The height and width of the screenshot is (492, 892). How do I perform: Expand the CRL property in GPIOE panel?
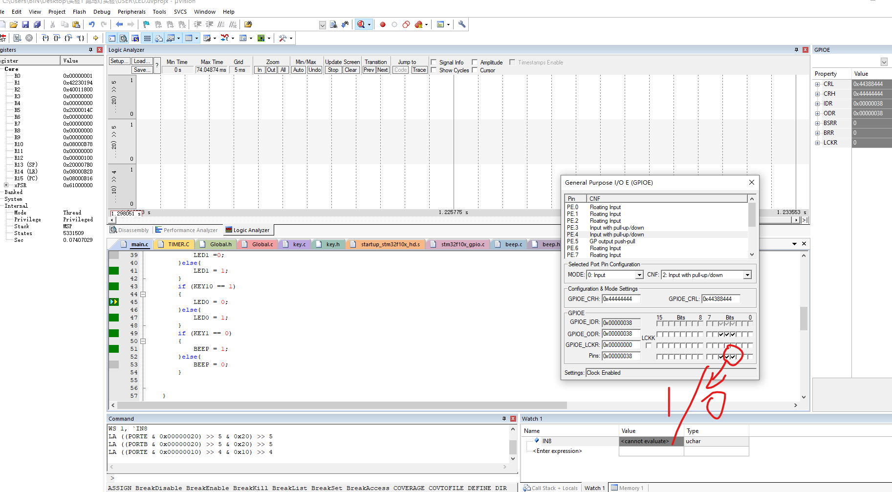pyautogui.click(x=817, y=84)
